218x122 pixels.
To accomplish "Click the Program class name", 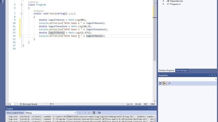I will click(x=41, y=5).
